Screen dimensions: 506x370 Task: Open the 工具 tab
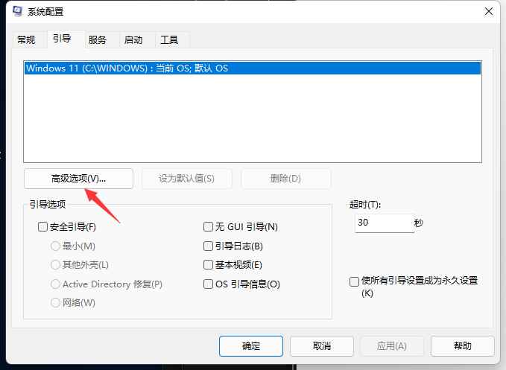tap(169, 39)
